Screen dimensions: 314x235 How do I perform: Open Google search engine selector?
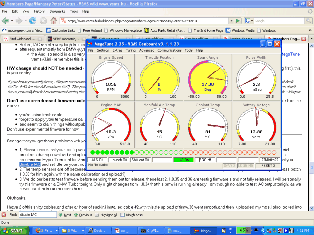click(x=249, y=21)
